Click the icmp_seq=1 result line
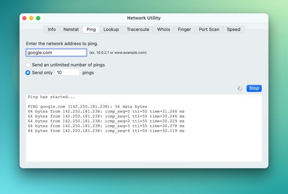This screenshot has height=194, width=288. (106, 116)
